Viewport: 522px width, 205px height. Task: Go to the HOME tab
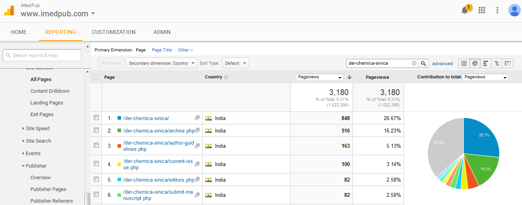[x=19, y=32]
